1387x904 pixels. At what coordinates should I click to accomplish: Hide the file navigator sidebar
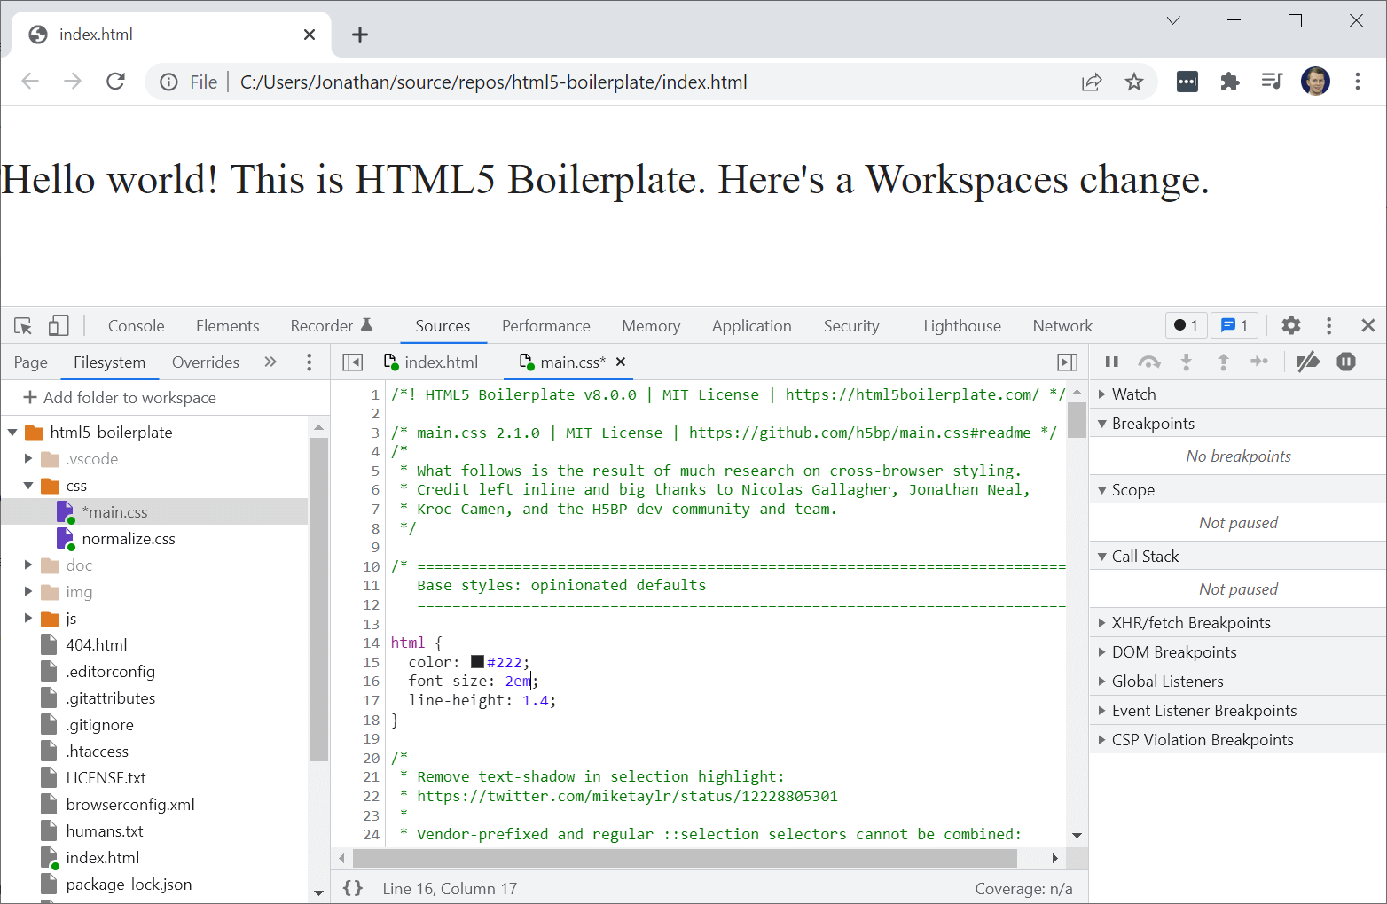tap(352, 362)
